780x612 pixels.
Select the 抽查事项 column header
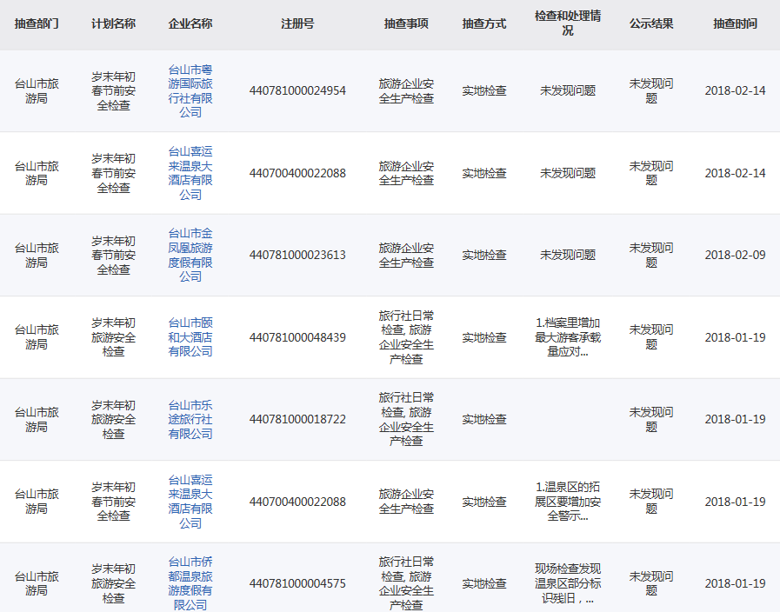click(406, 23)
